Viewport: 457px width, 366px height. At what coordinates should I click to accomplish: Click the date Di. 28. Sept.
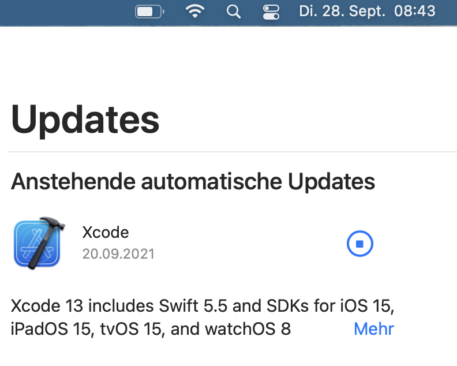(342, 11)
